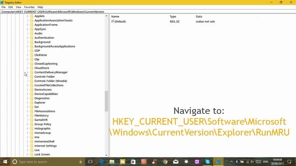Image resolution: width=296 pixels, height=166 pixels.
Task: Click the Bluetooth tray icon
Action: [x=237, y=162]
